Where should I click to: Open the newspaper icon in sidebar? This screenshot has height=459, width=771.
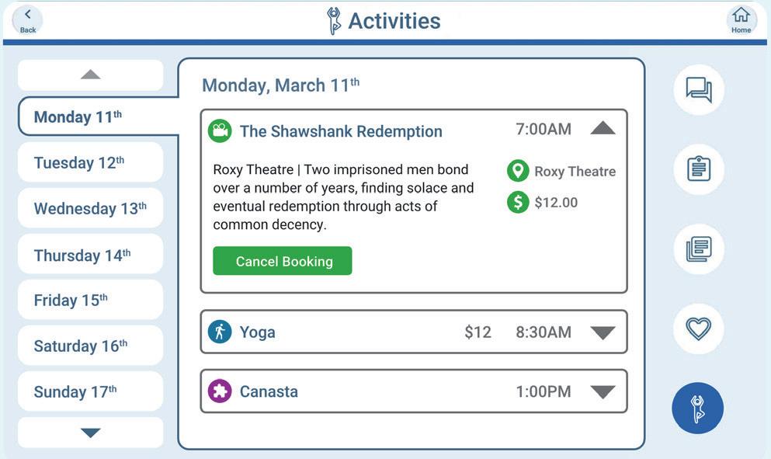click(699, 249)
